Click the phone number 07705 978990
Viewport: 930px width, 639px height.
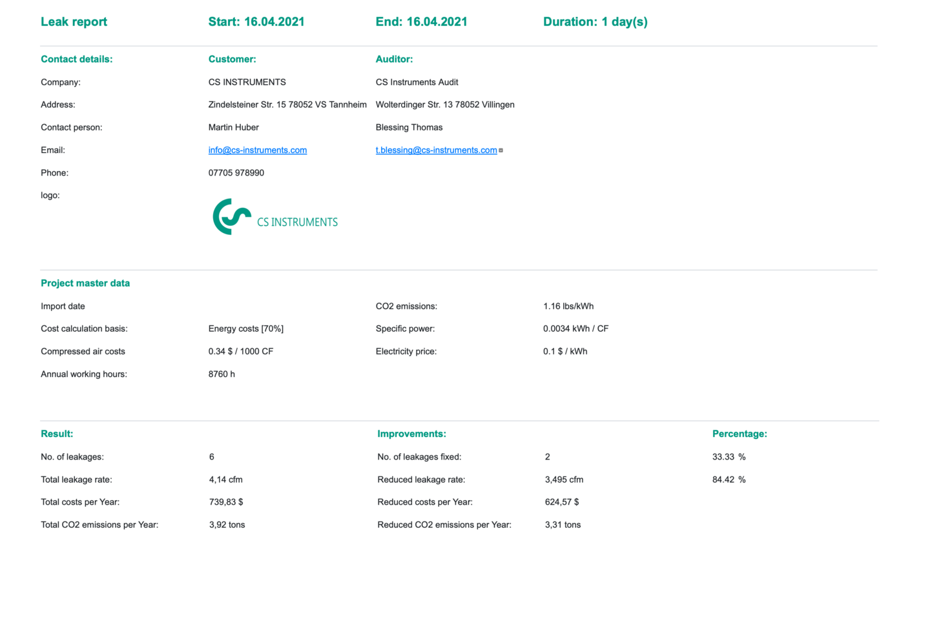click(x=236, y=172)
